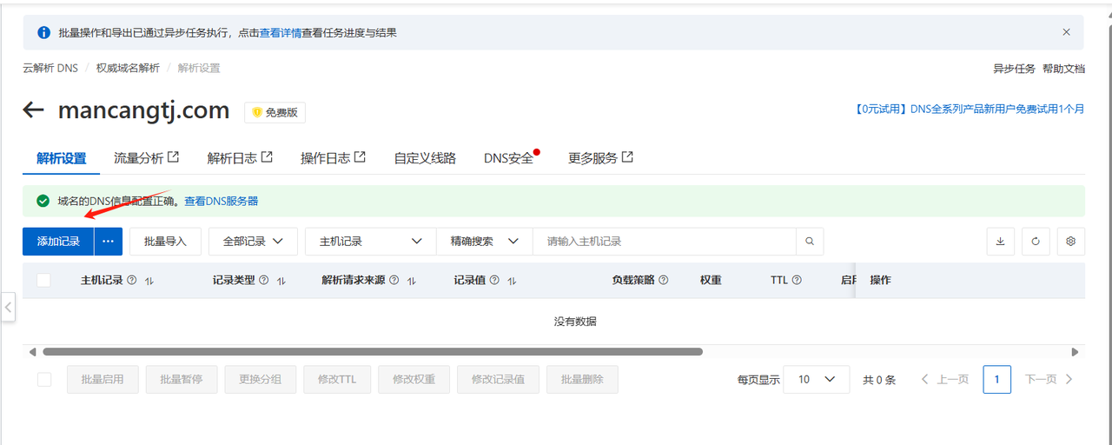Change the per-page count dropdown showing 10
This screenshot has width=1112, height=445.
(816, 380)
